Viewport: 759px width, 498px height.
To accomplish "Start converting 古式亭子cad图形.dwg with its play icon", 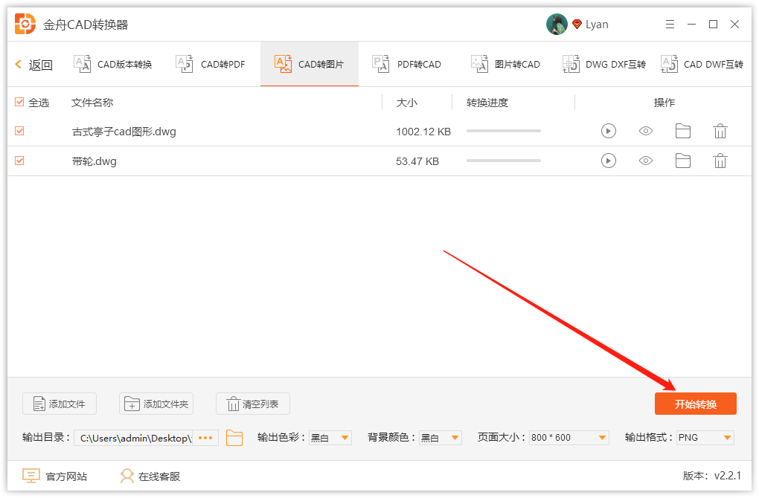I will [609, 131].
